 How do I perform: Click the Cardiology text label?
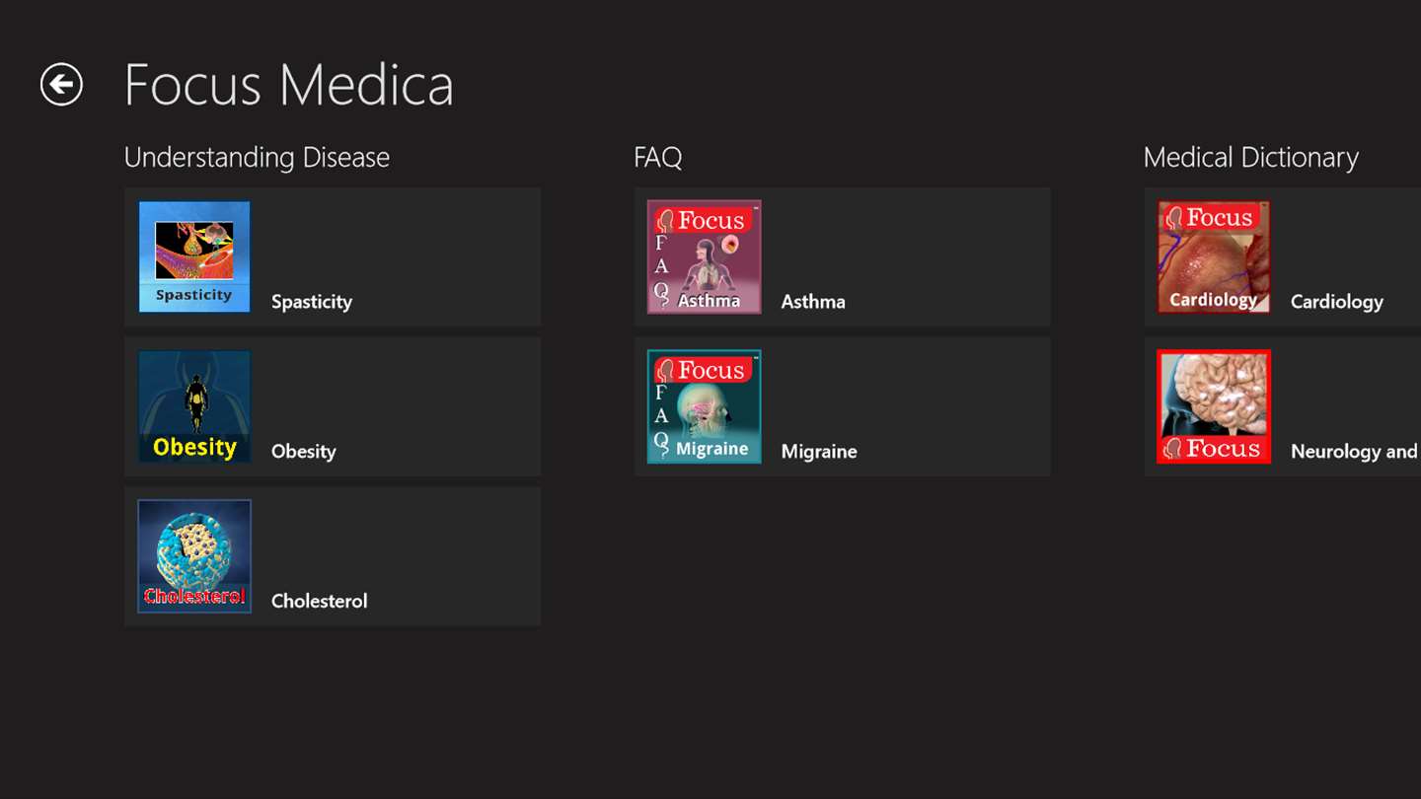click(1336, 302)
